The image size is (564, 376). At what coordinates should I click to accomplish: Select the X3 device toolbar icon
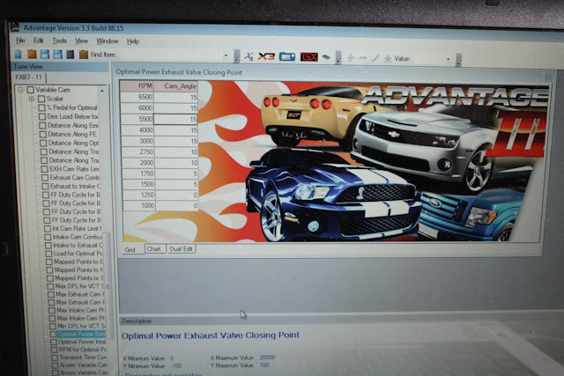tap(266, 56)
